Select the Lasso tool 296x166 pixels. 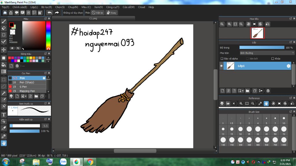3,86
